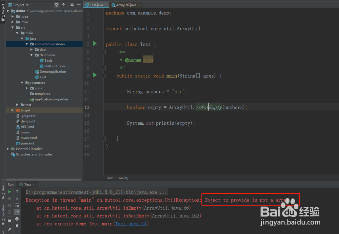This screenshot has width=339, height=234.
Task: Close the ArrayUtil.java tab
Action: pos(139,5)
